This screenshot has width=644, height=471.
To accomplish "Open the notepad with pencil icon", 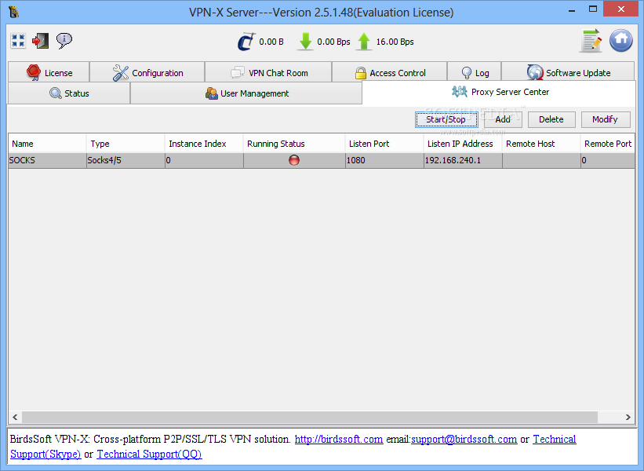I will 591,41.
